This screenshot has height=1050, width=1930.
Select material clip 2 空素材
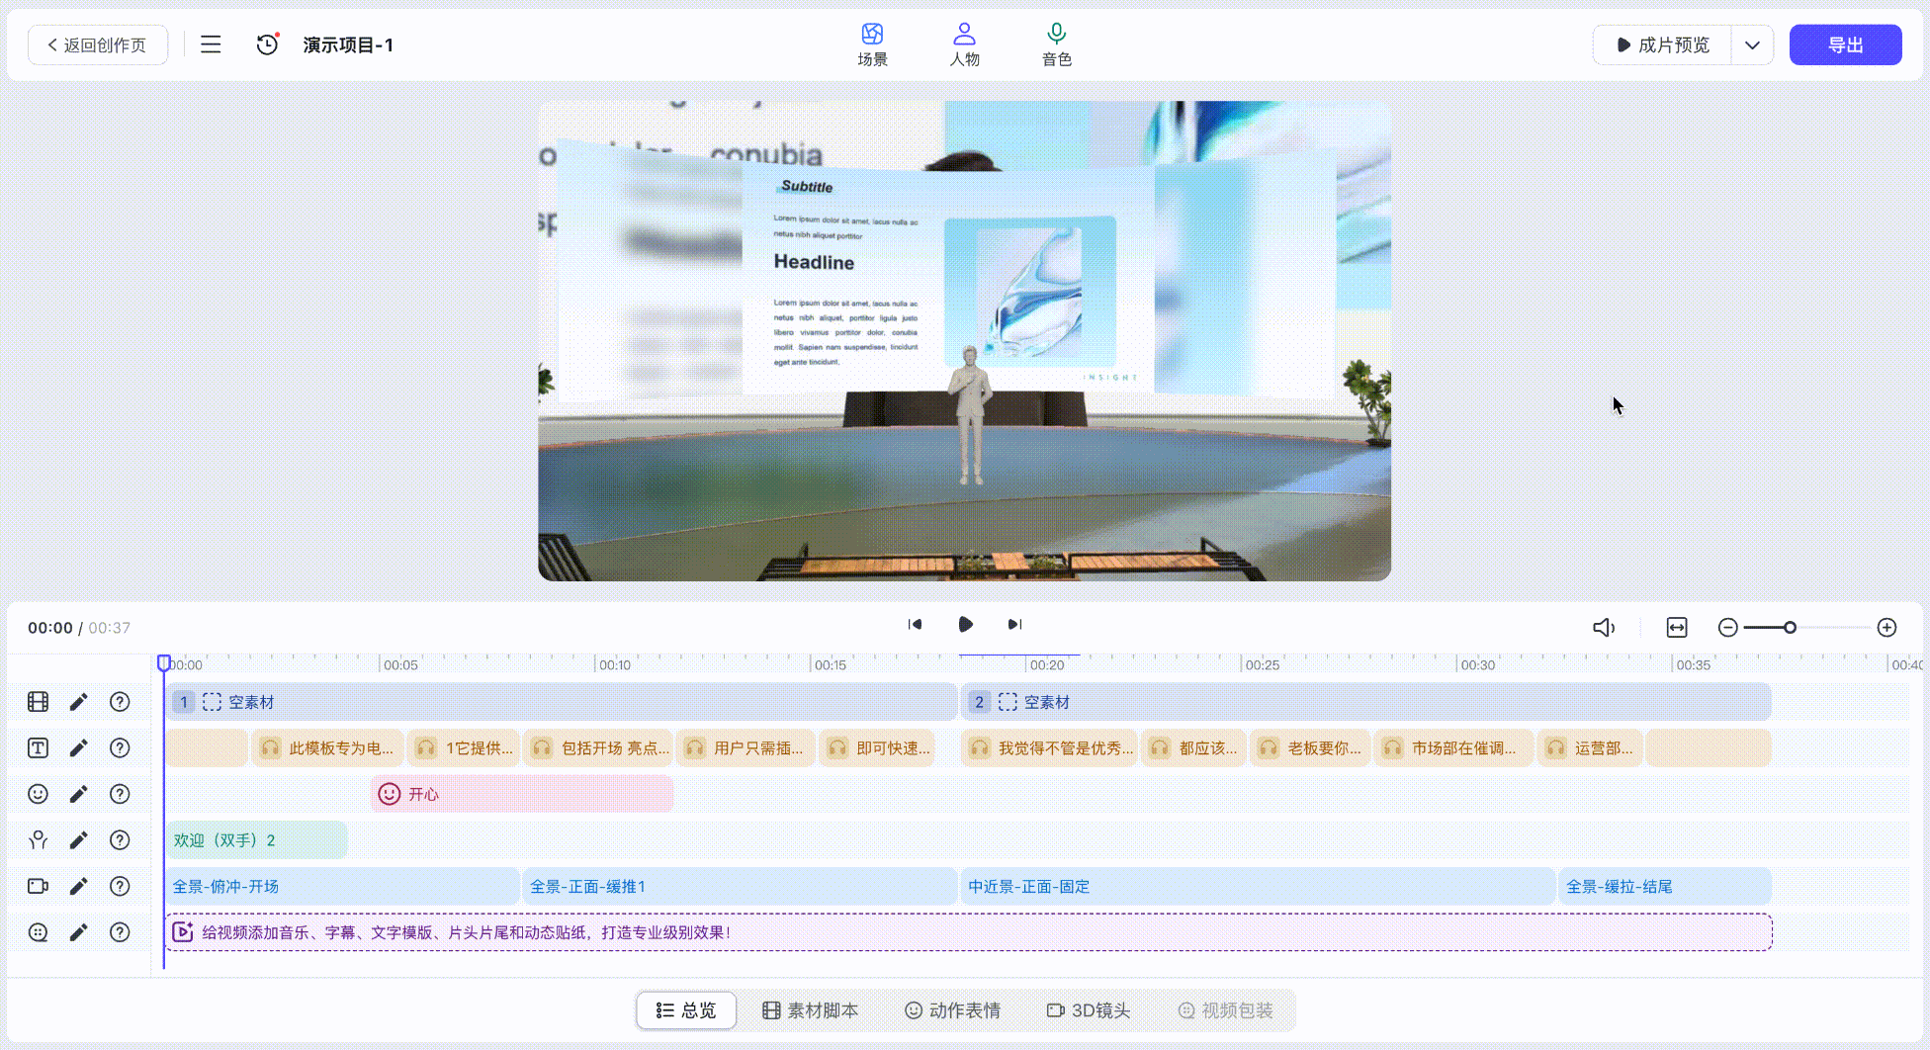point(1366,702)
